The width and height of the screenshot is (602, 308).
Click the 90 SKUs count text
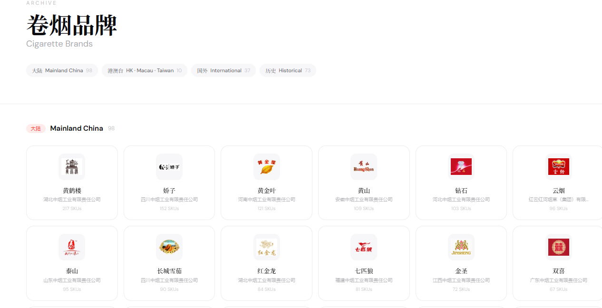pos(169,289)
